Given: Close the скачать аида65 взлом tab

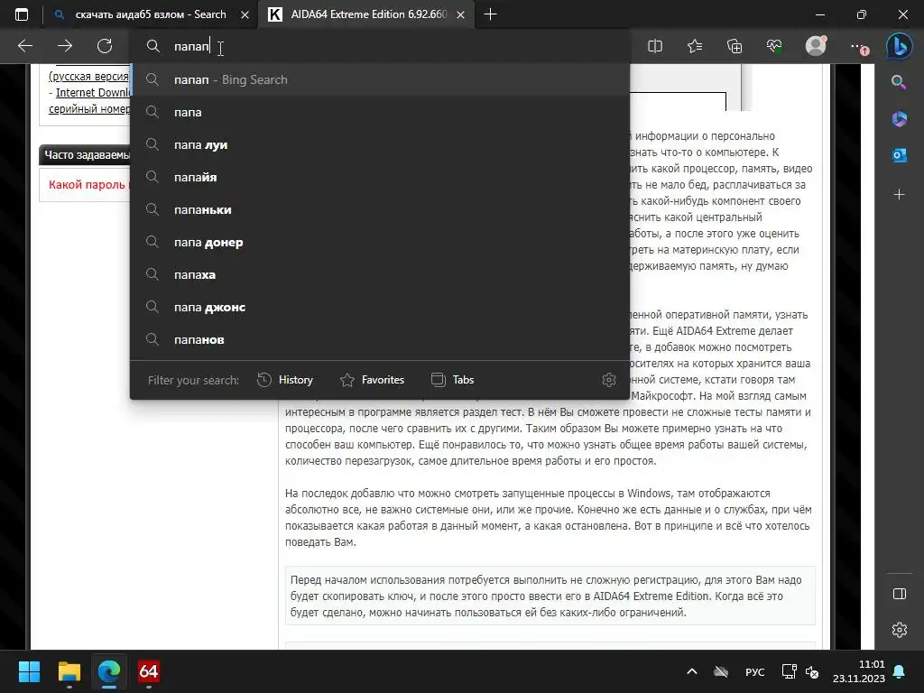Looking at the screenshot, I should click(245, 14).
